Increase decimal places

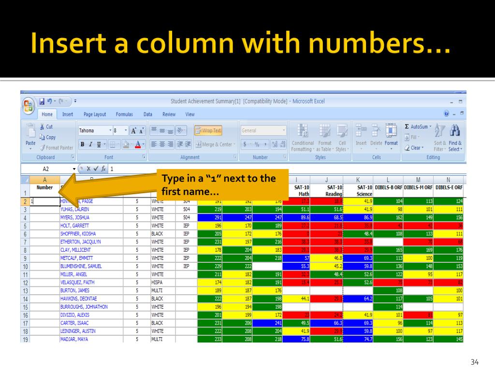point(275,144)
